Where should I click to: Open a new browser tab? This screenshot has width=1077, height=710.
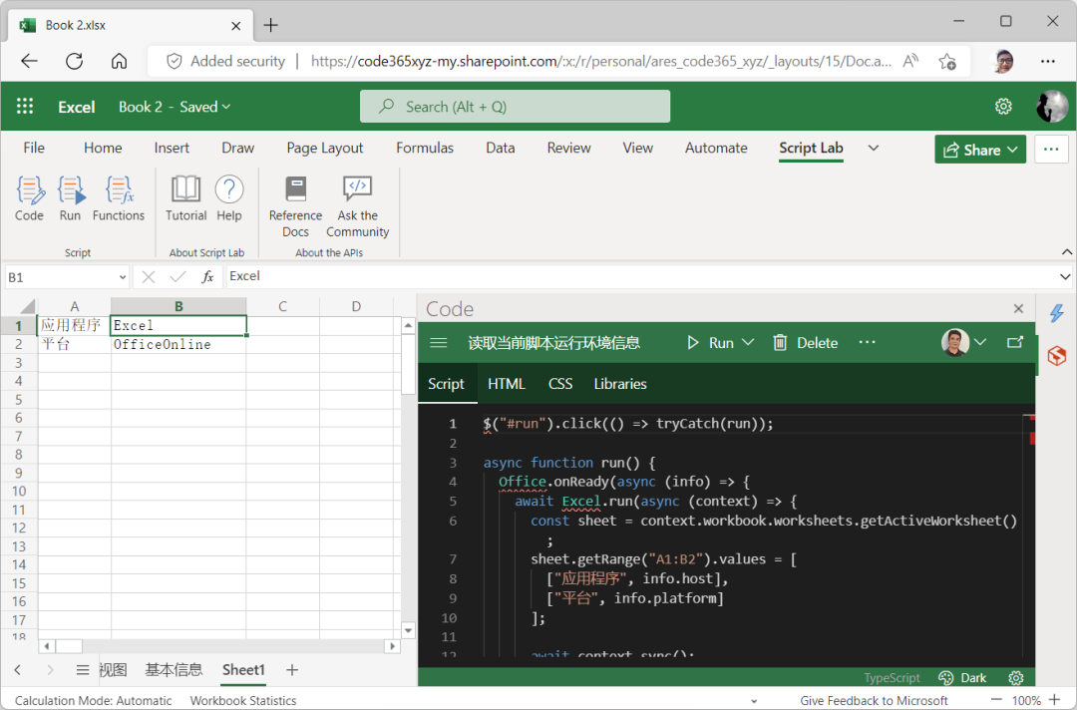click(270, 25)
